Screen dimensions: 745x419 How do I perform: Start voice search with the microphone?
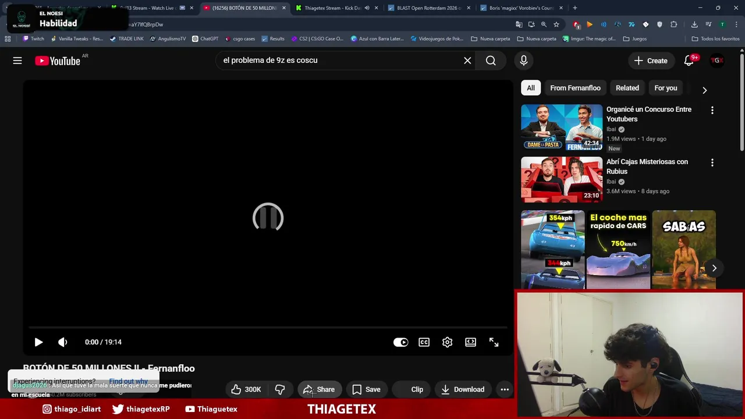524,61
